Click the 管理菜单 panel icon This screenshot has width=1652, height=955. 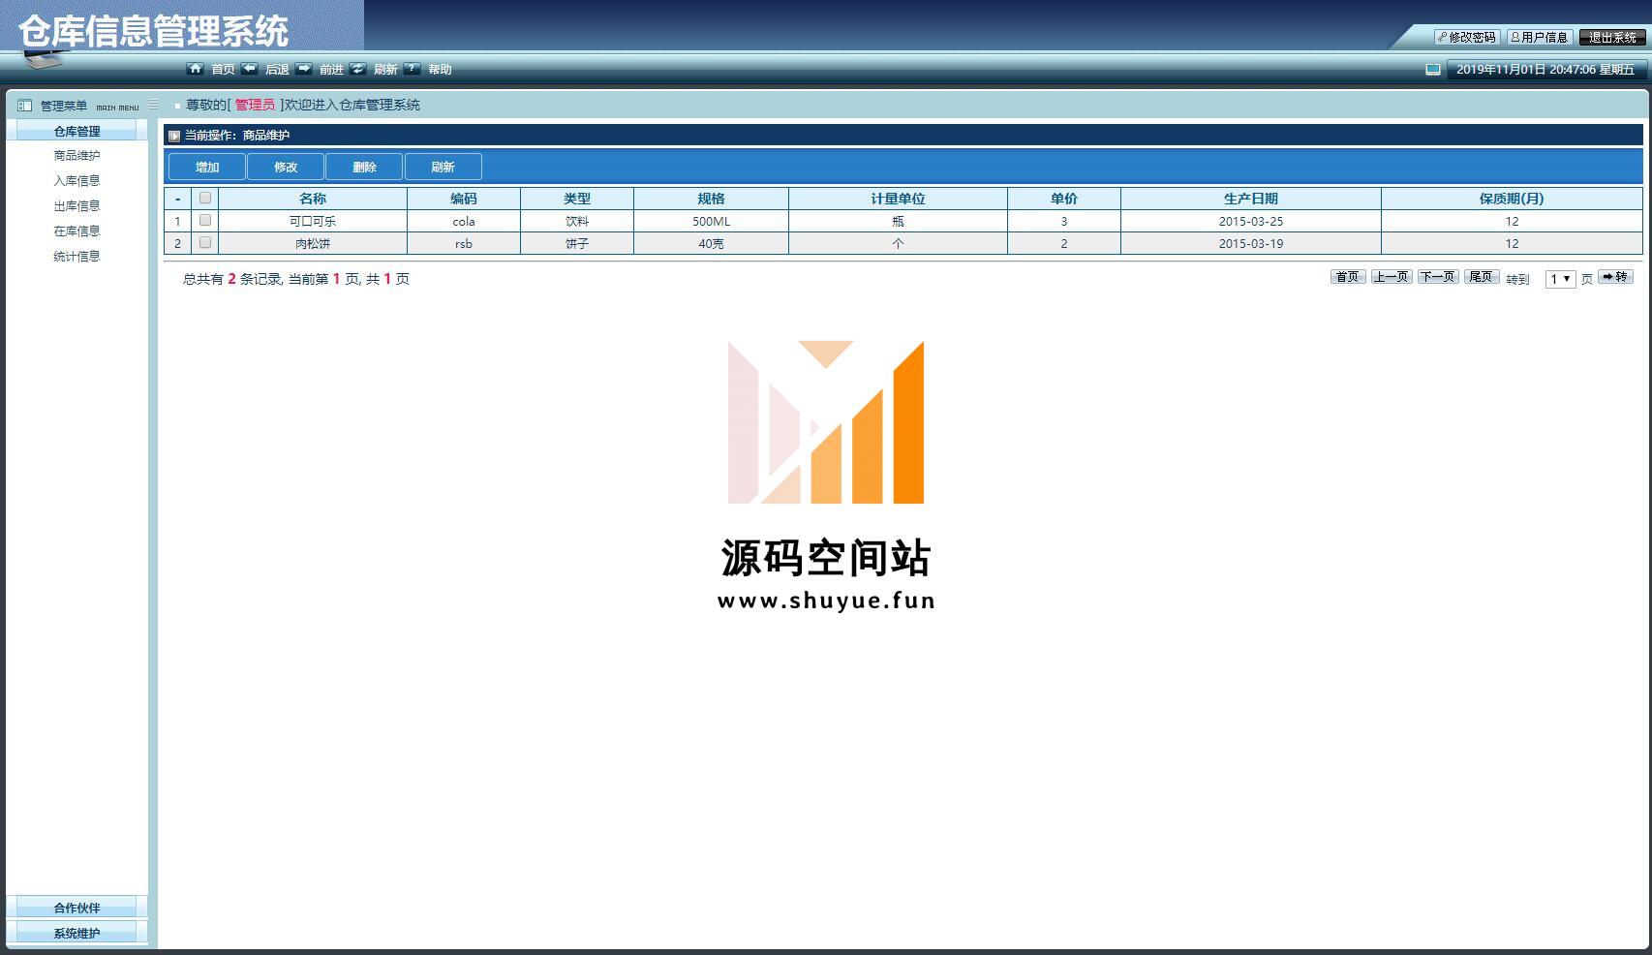pyautogui.click(x=25, y=106)
